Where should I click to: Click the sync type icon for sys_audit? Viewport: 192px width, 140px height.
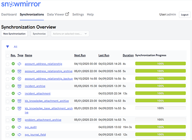point(19,127)
